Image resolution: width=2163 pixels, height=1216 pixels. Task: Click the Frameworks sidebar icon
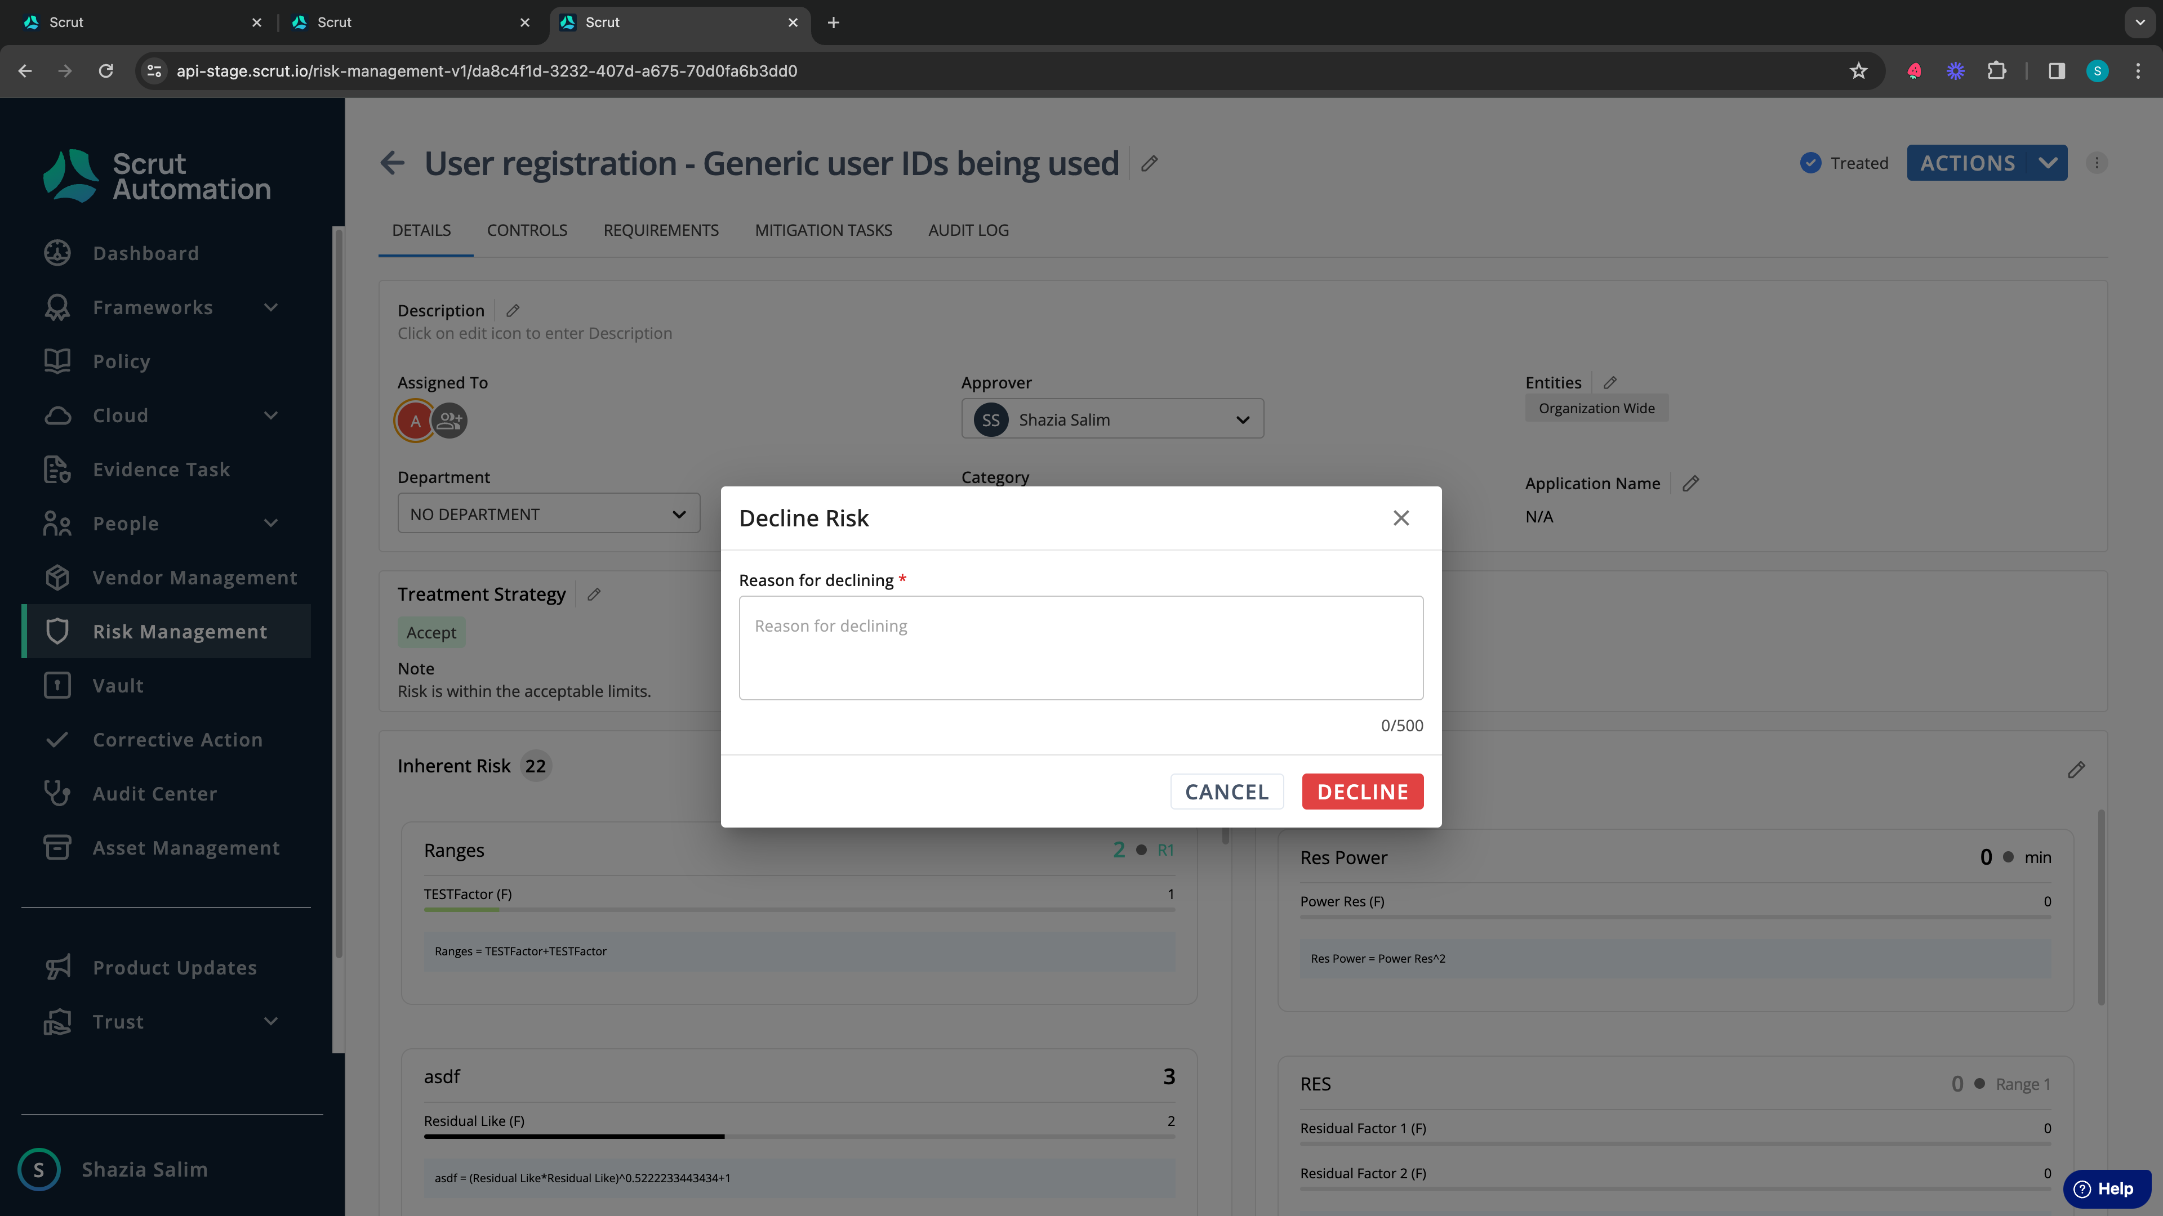point(57,307)
